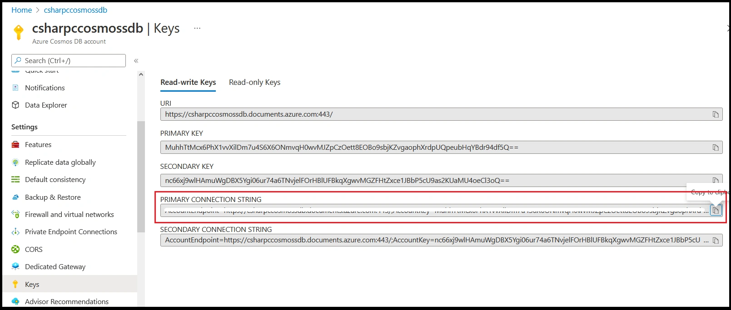
Task: Copy the PRIMARY CONNECTION STRING to clipboard
Action: coord(716,211)
